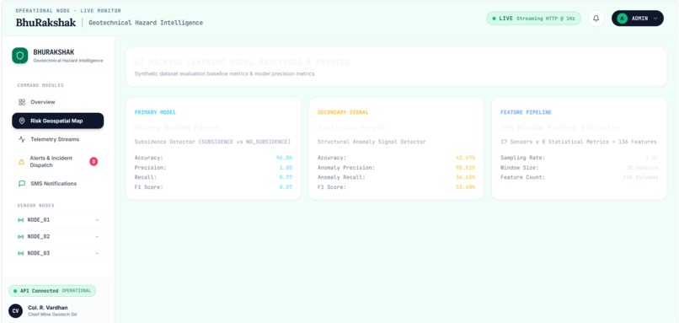Viewport: 679px width, 323px height.
Task: Click Anomaly Precision value 98.51%
Action: click(x=466, y=167)
